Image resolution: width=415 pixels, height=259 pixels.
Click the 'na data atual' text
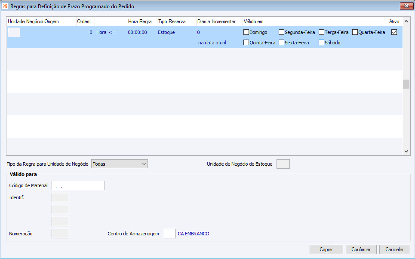(212, 43)
